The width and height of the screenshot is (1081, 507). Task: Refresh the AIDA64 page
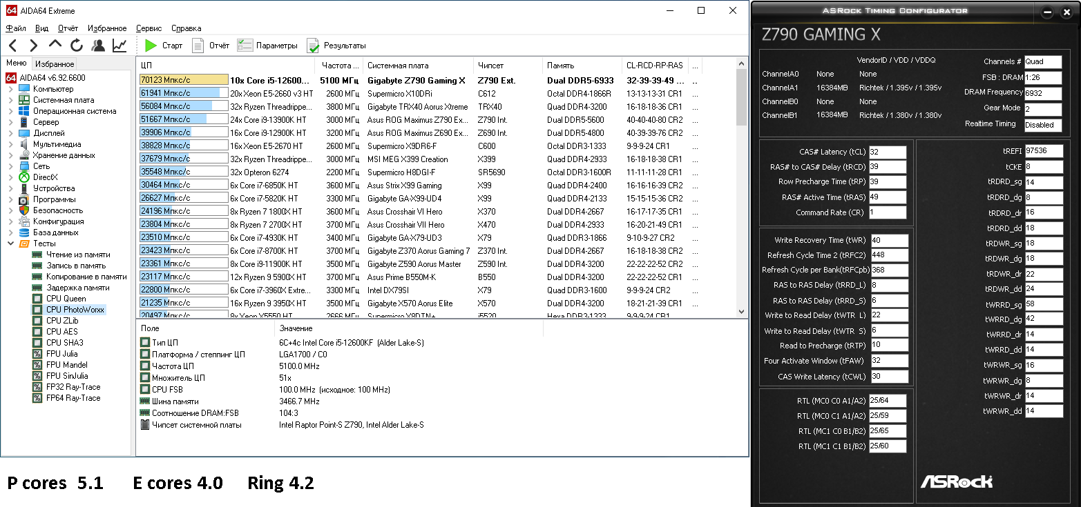coord(77,46)
